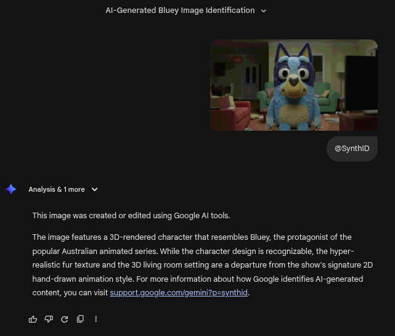Show the Analysis & 1 more steps label

click(x=57, y=189)
